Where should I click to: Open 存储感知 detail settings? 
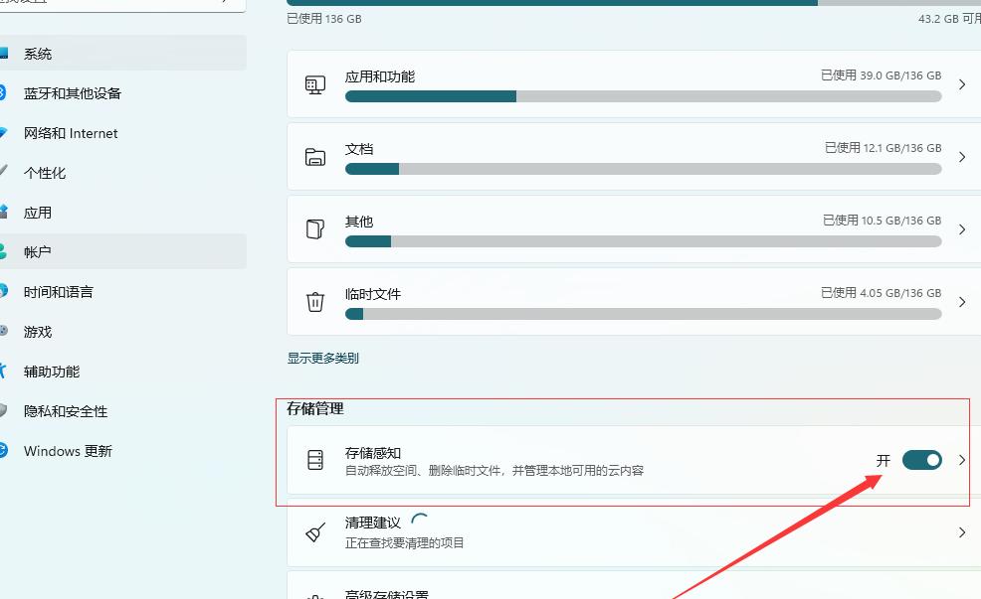tap(961, 460)
